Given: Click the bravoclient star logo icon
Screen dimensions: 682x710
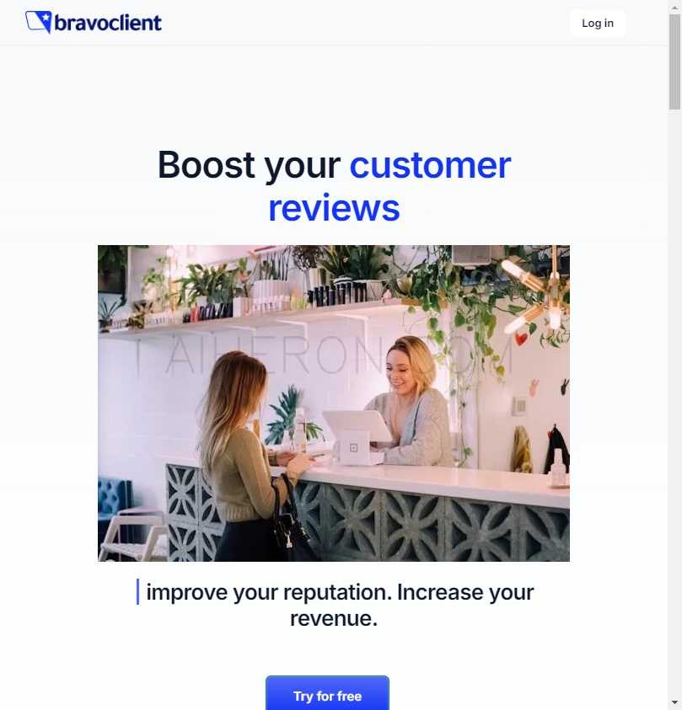Looking at the screenshot, I should [x=39, y=22].
